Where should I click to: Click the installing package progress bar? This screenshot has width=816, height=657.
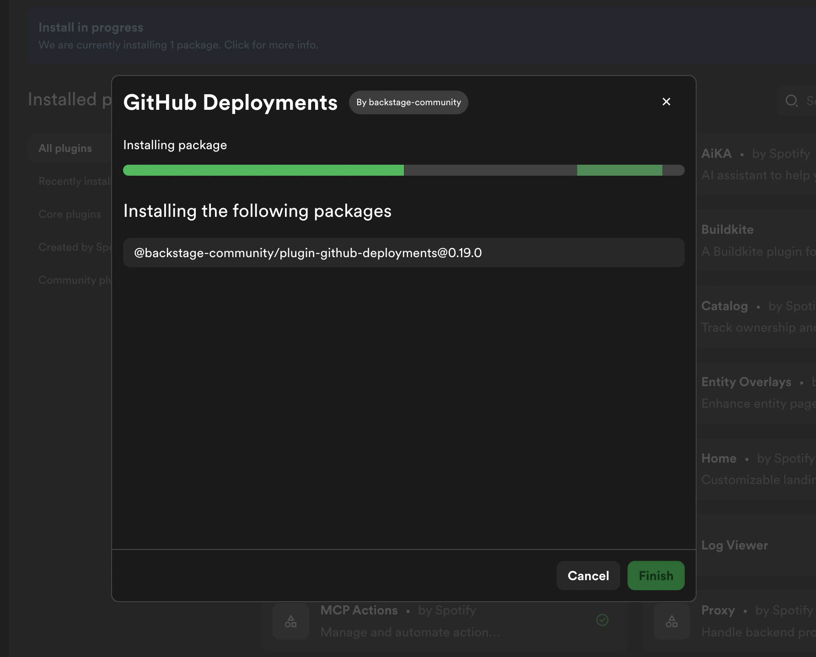[x=404, y=170]
